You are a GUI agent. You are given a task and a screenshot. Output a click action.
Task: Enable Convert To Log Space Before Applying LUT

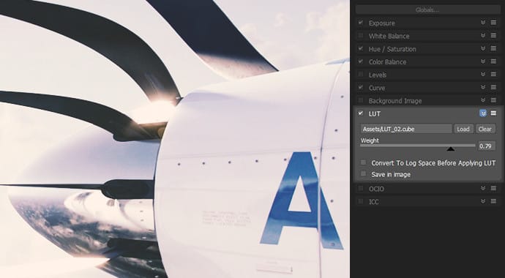point(363,162)
